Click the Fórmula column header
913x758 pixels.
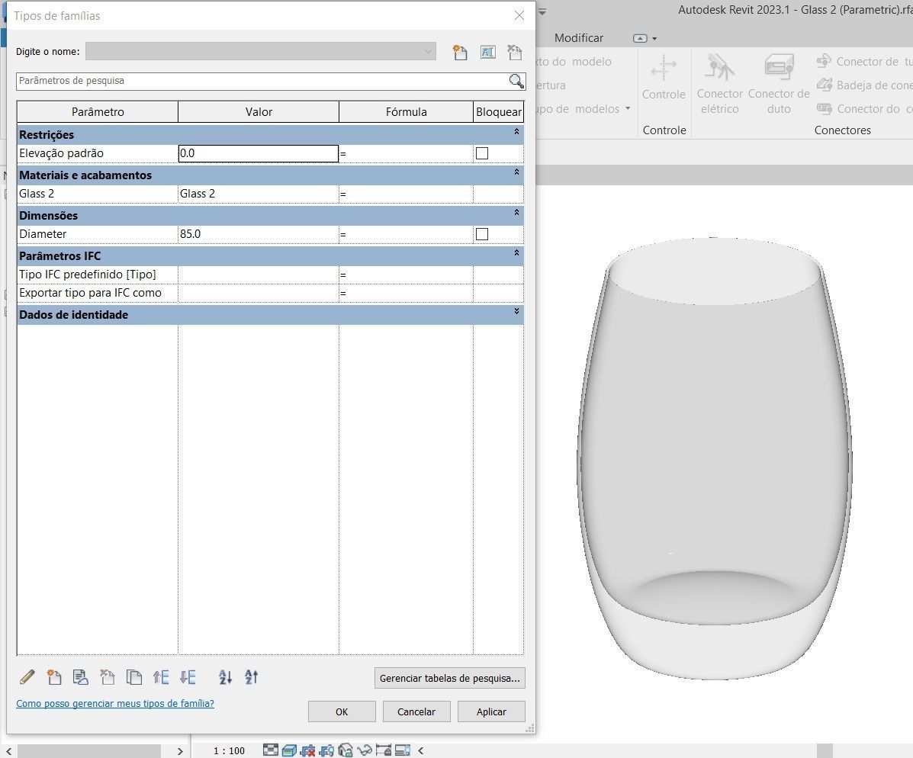(407, 112)
